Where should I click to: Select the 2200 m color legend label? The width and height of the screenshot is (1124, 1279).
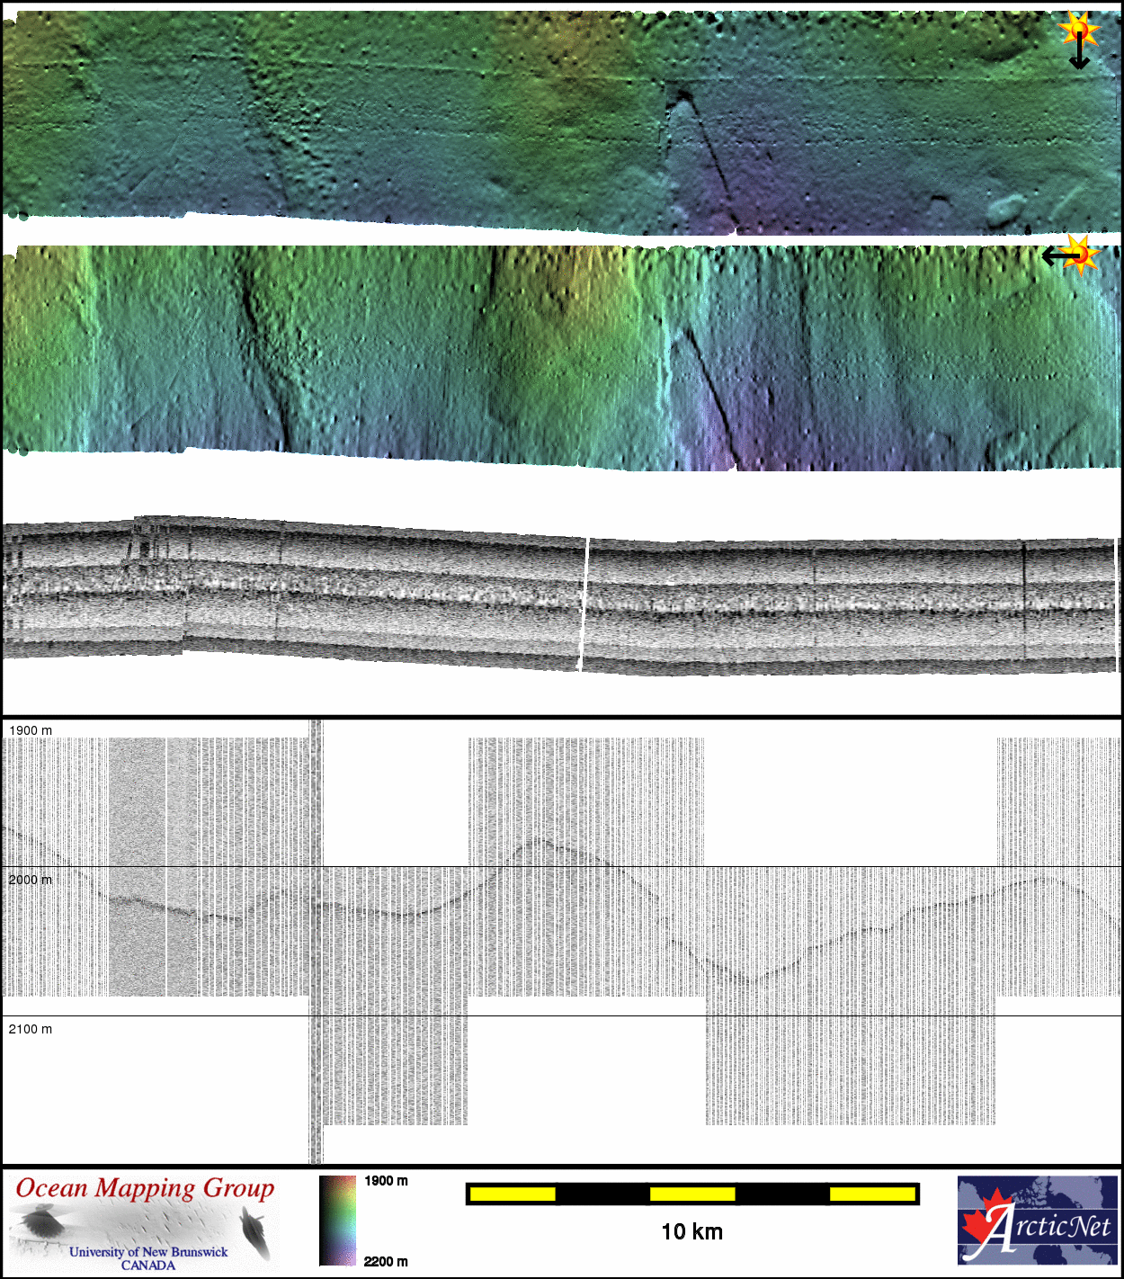[x=386, y=1262]
